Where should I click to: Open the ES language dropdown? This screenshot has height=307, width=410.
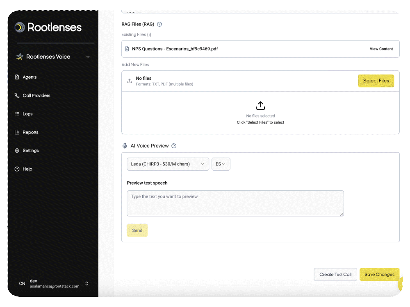click(221, 164)
